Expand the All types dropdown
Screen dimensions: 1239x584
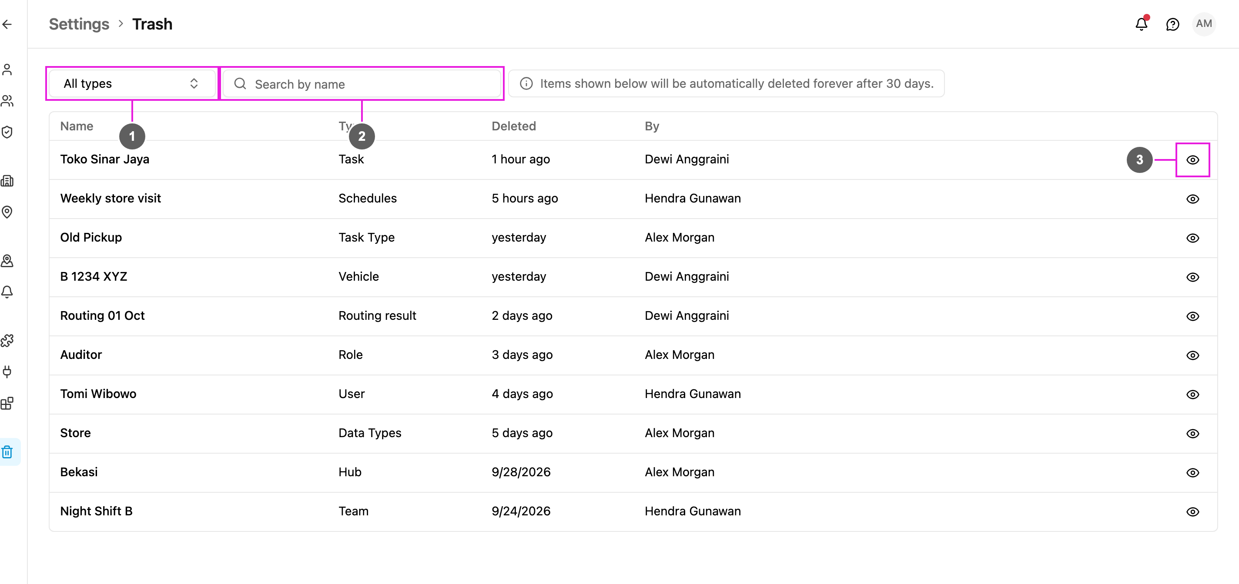(x=132, y=83)
